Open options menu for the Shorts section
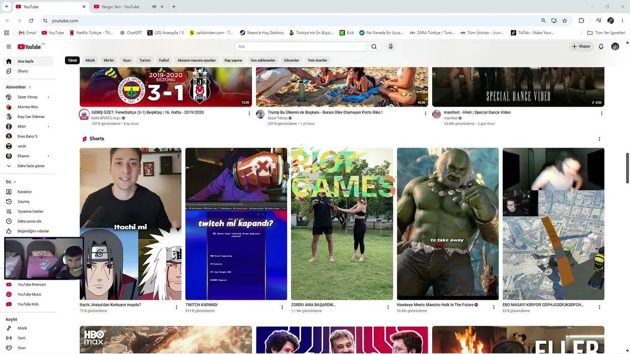Image resolution: width=630 pixels, height=354 pixels. 599,139
